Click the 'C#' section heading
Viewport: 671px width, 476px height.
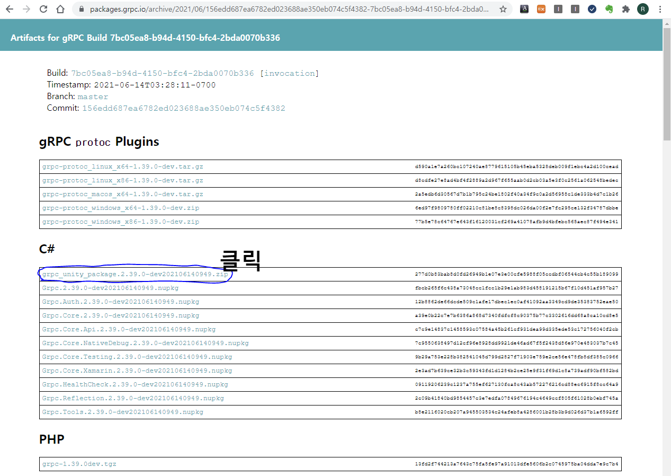point(47,249)
